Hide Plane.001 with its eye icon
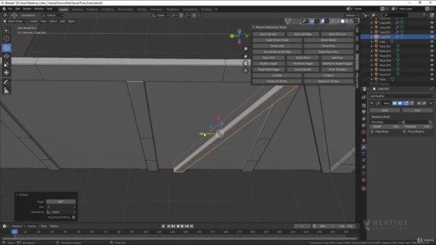The image size is (436, 245). (x=432, y=46)
